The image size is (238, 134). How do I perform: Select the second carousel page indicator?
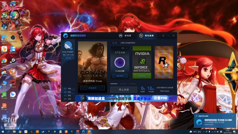click(x=123, y=84)
